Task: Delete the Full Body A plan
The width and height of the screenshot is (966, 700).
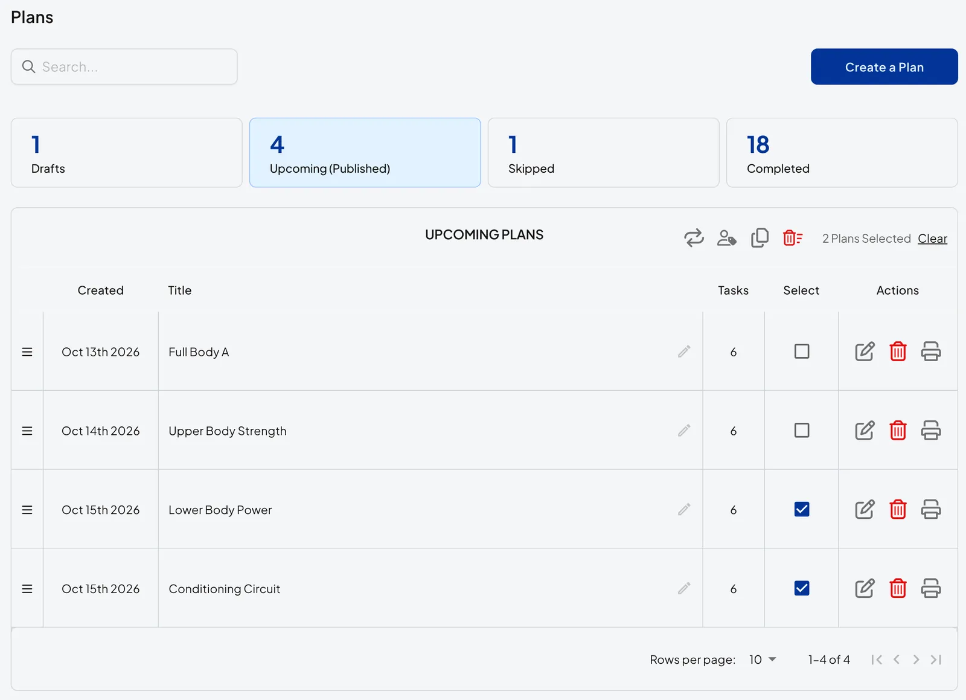Action: [x=898, y=352]
